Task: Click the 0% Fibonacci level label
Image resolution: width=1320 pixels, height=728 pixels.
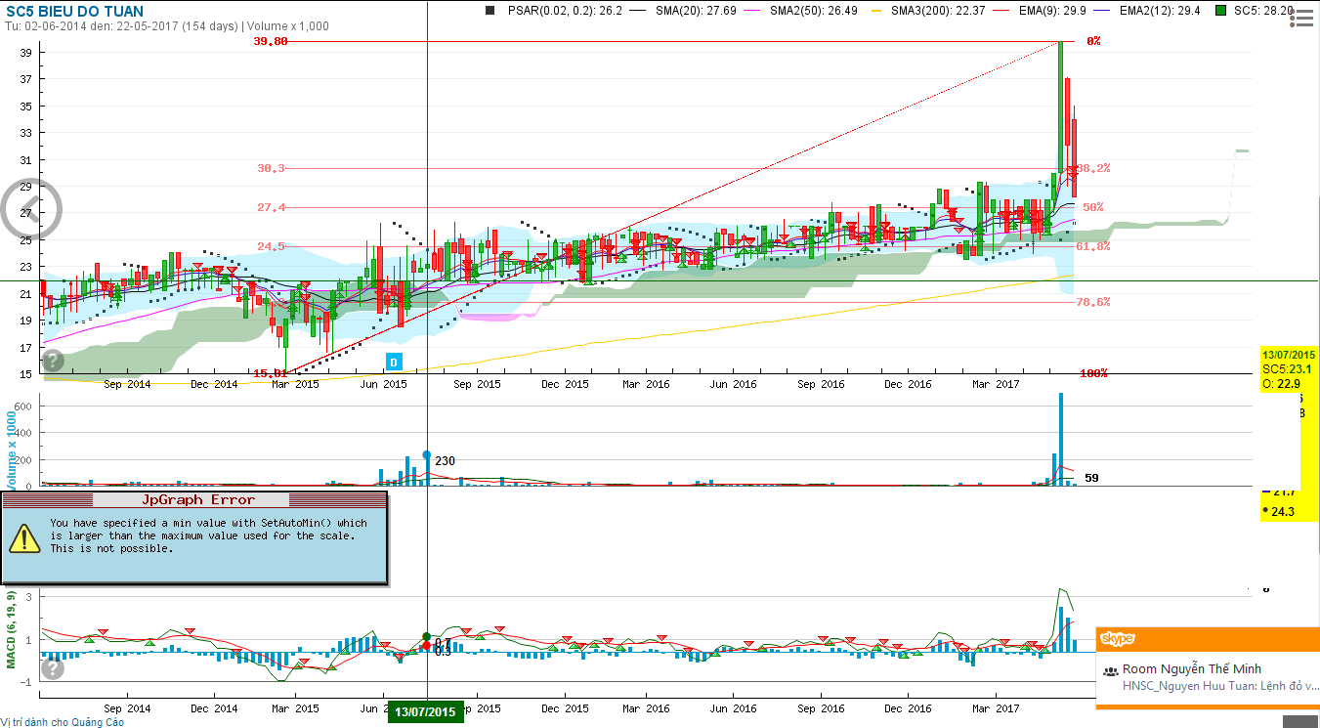Action: coord(1093,42)
